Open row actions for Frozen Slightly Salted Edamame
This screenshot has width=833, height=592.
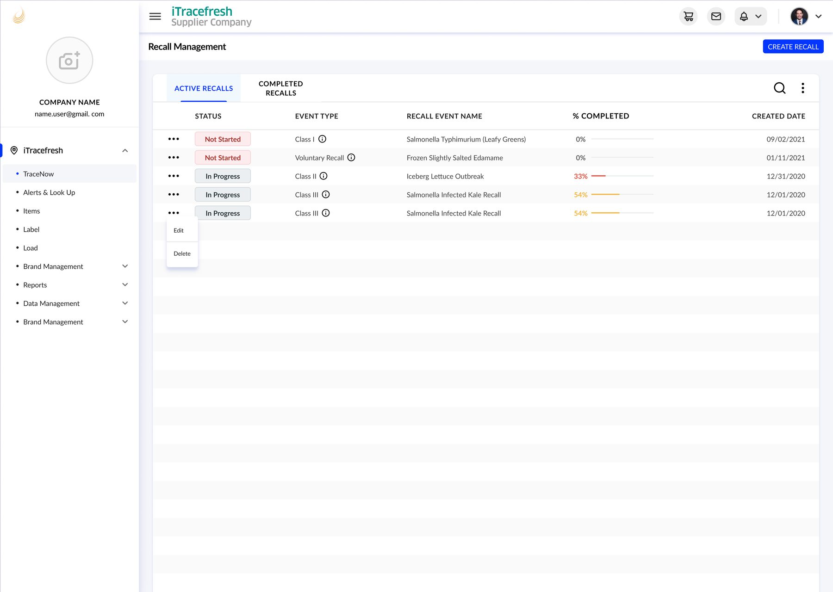(x=174, y=157)
